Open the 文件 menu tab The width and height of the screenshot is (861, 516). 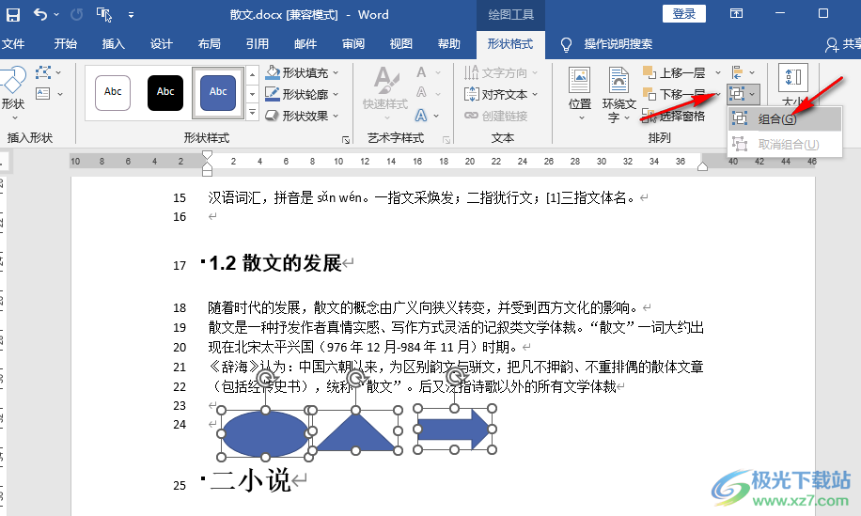point(12,44)
